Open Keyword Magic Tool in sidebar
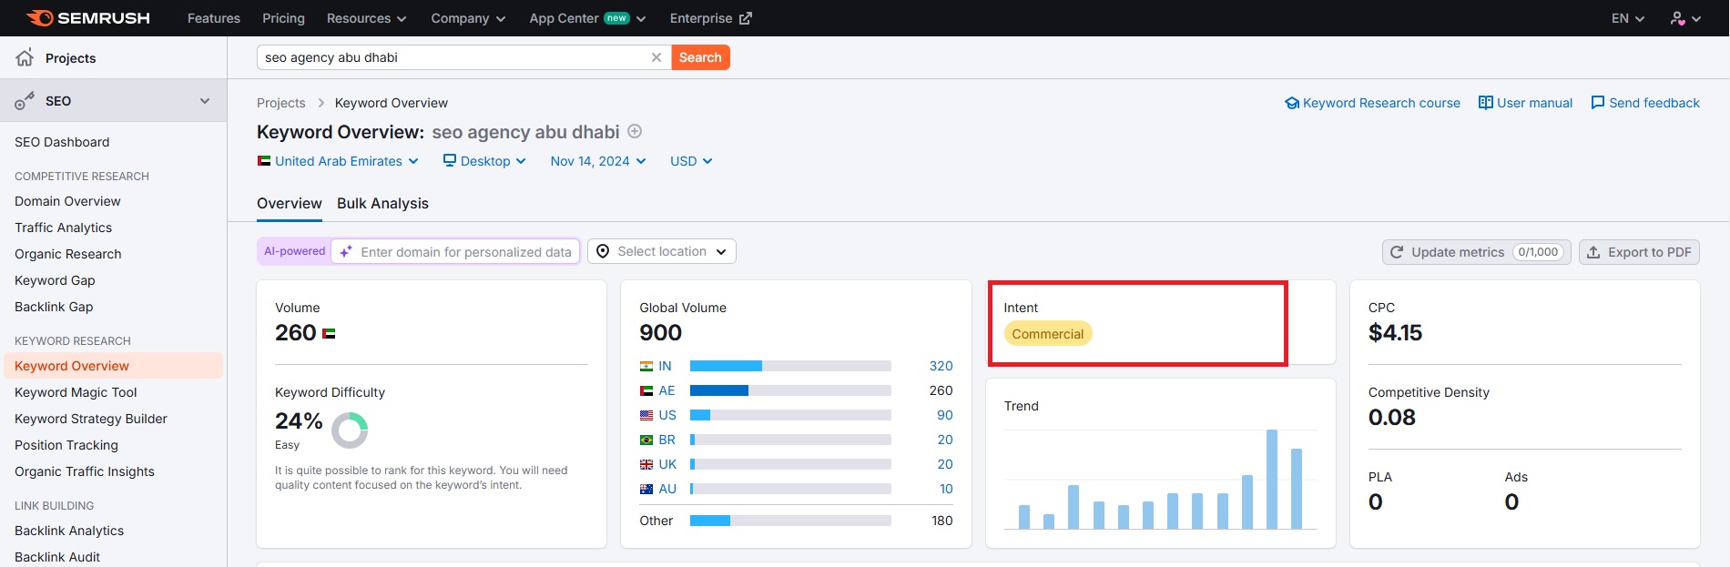This screenshot has width=1730, height=567. coord(76,392)
